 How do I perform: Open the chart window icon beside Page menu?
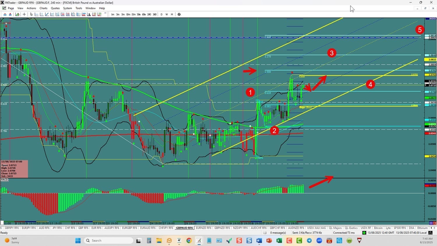click(x=4, y=8)
